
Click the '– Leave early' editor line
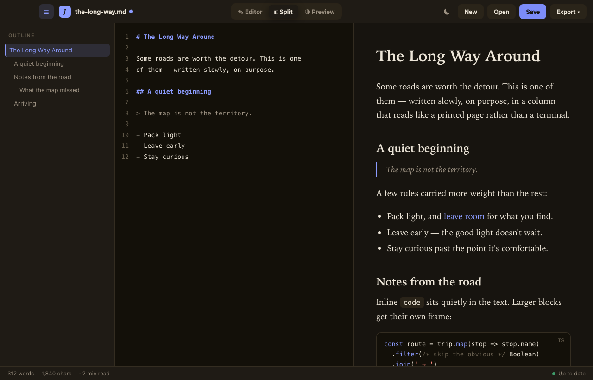pos(160,146)
